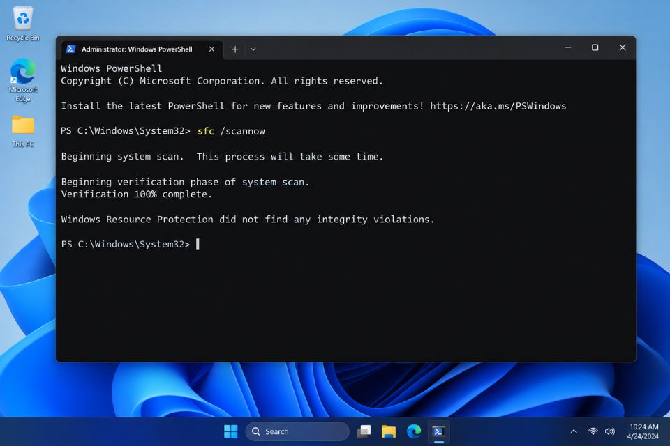Close the Windows PowerShell tab
670x446 pixels.
[x=211, y=49]
